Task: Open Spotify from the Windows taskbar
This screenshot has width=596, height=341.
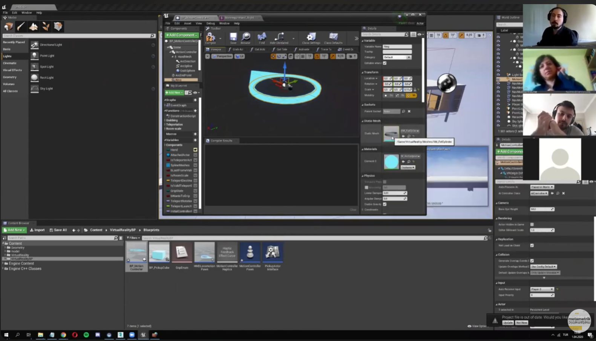Action: coord(86,335)
